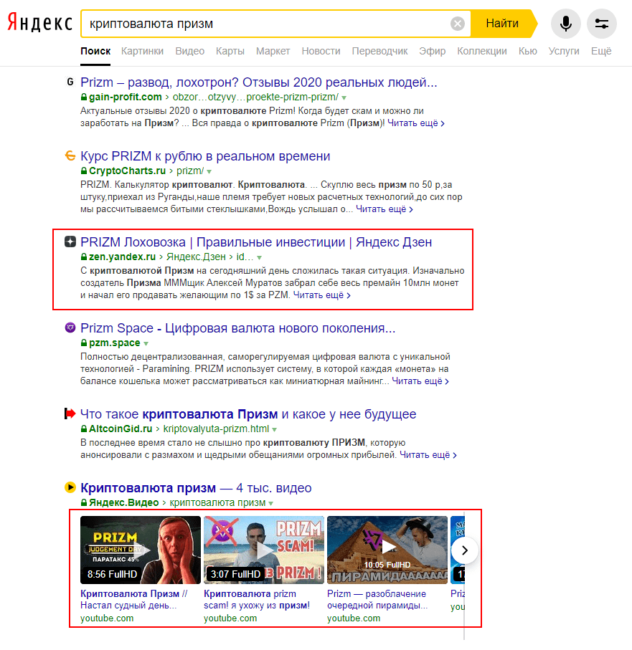Visit the pzm.space domain link

coord(115,343)
